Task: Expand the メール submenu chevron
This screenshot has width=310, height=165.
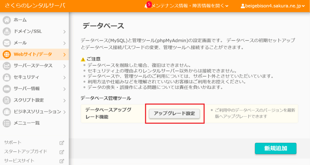Action: [x=64, y=43]
